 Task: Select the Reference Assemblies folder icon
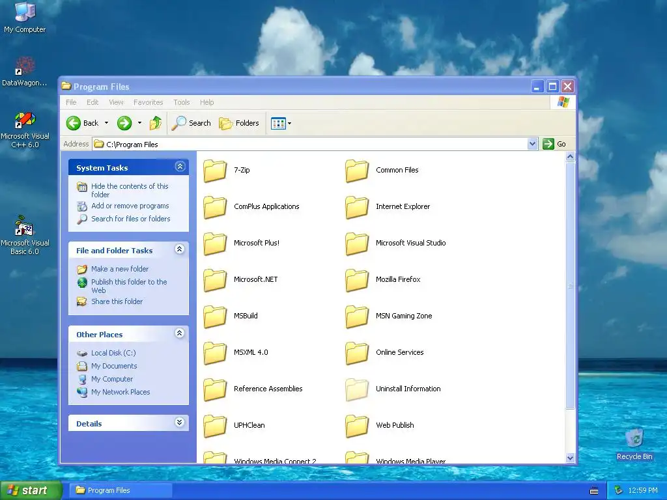215,390
